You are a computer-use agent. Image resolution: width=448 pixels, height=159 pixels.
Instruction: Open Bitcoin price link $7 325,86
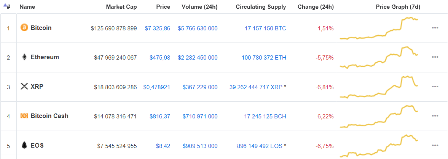pyautogui.click(x=158, y=28)
